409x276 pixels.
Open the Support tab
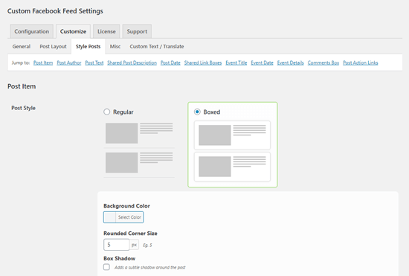coord(137,31)
